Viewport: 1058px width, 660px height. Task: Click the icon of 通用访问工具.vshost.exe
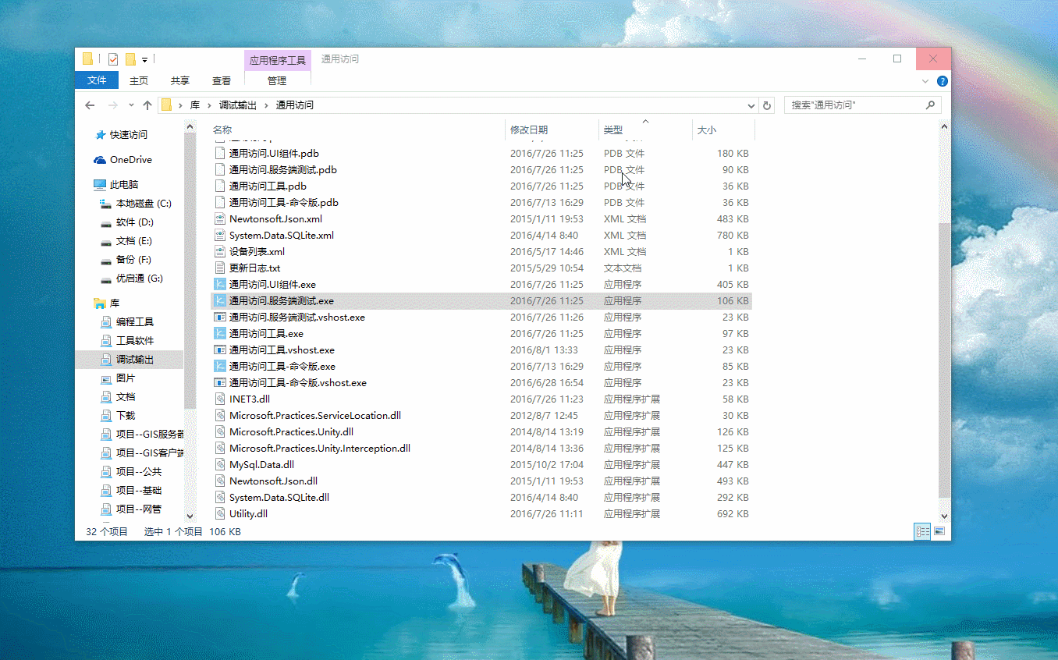pos(220,350)
